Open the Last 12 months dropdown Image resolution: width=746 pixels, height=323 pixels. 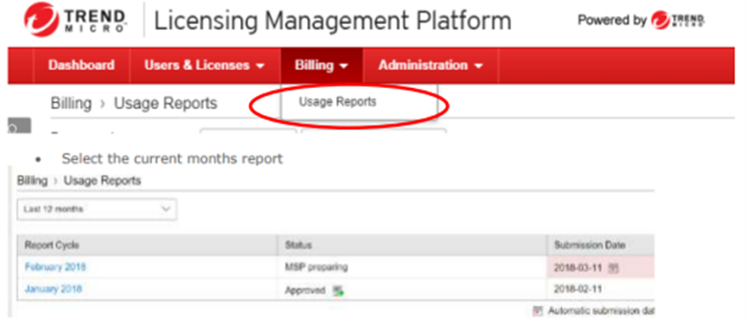tap(97, 209)
